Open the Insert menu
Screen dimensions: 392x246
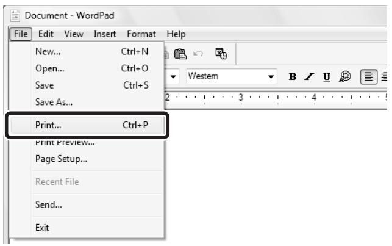(x=105, y=34)
